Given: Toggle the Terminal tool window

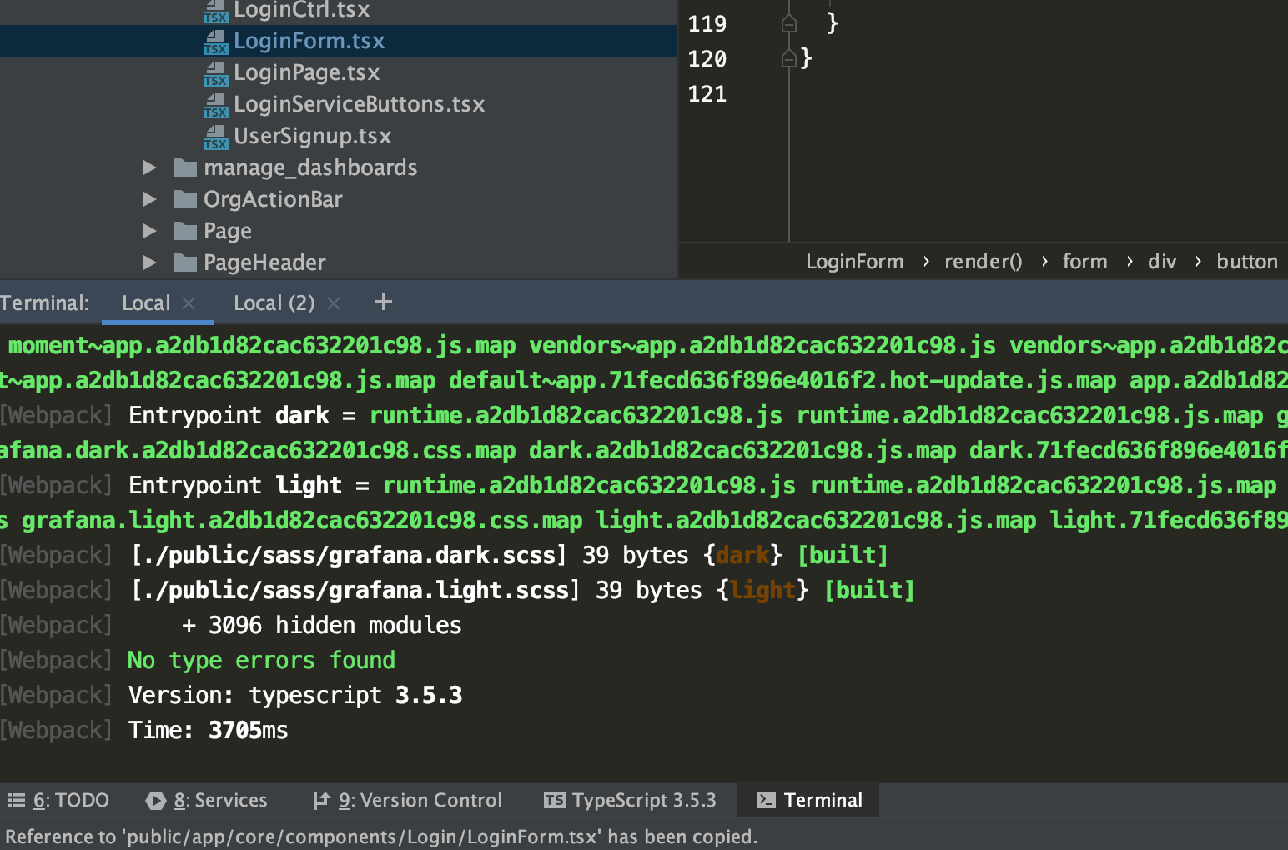Looking at the screenshot, I should [810, 801].
